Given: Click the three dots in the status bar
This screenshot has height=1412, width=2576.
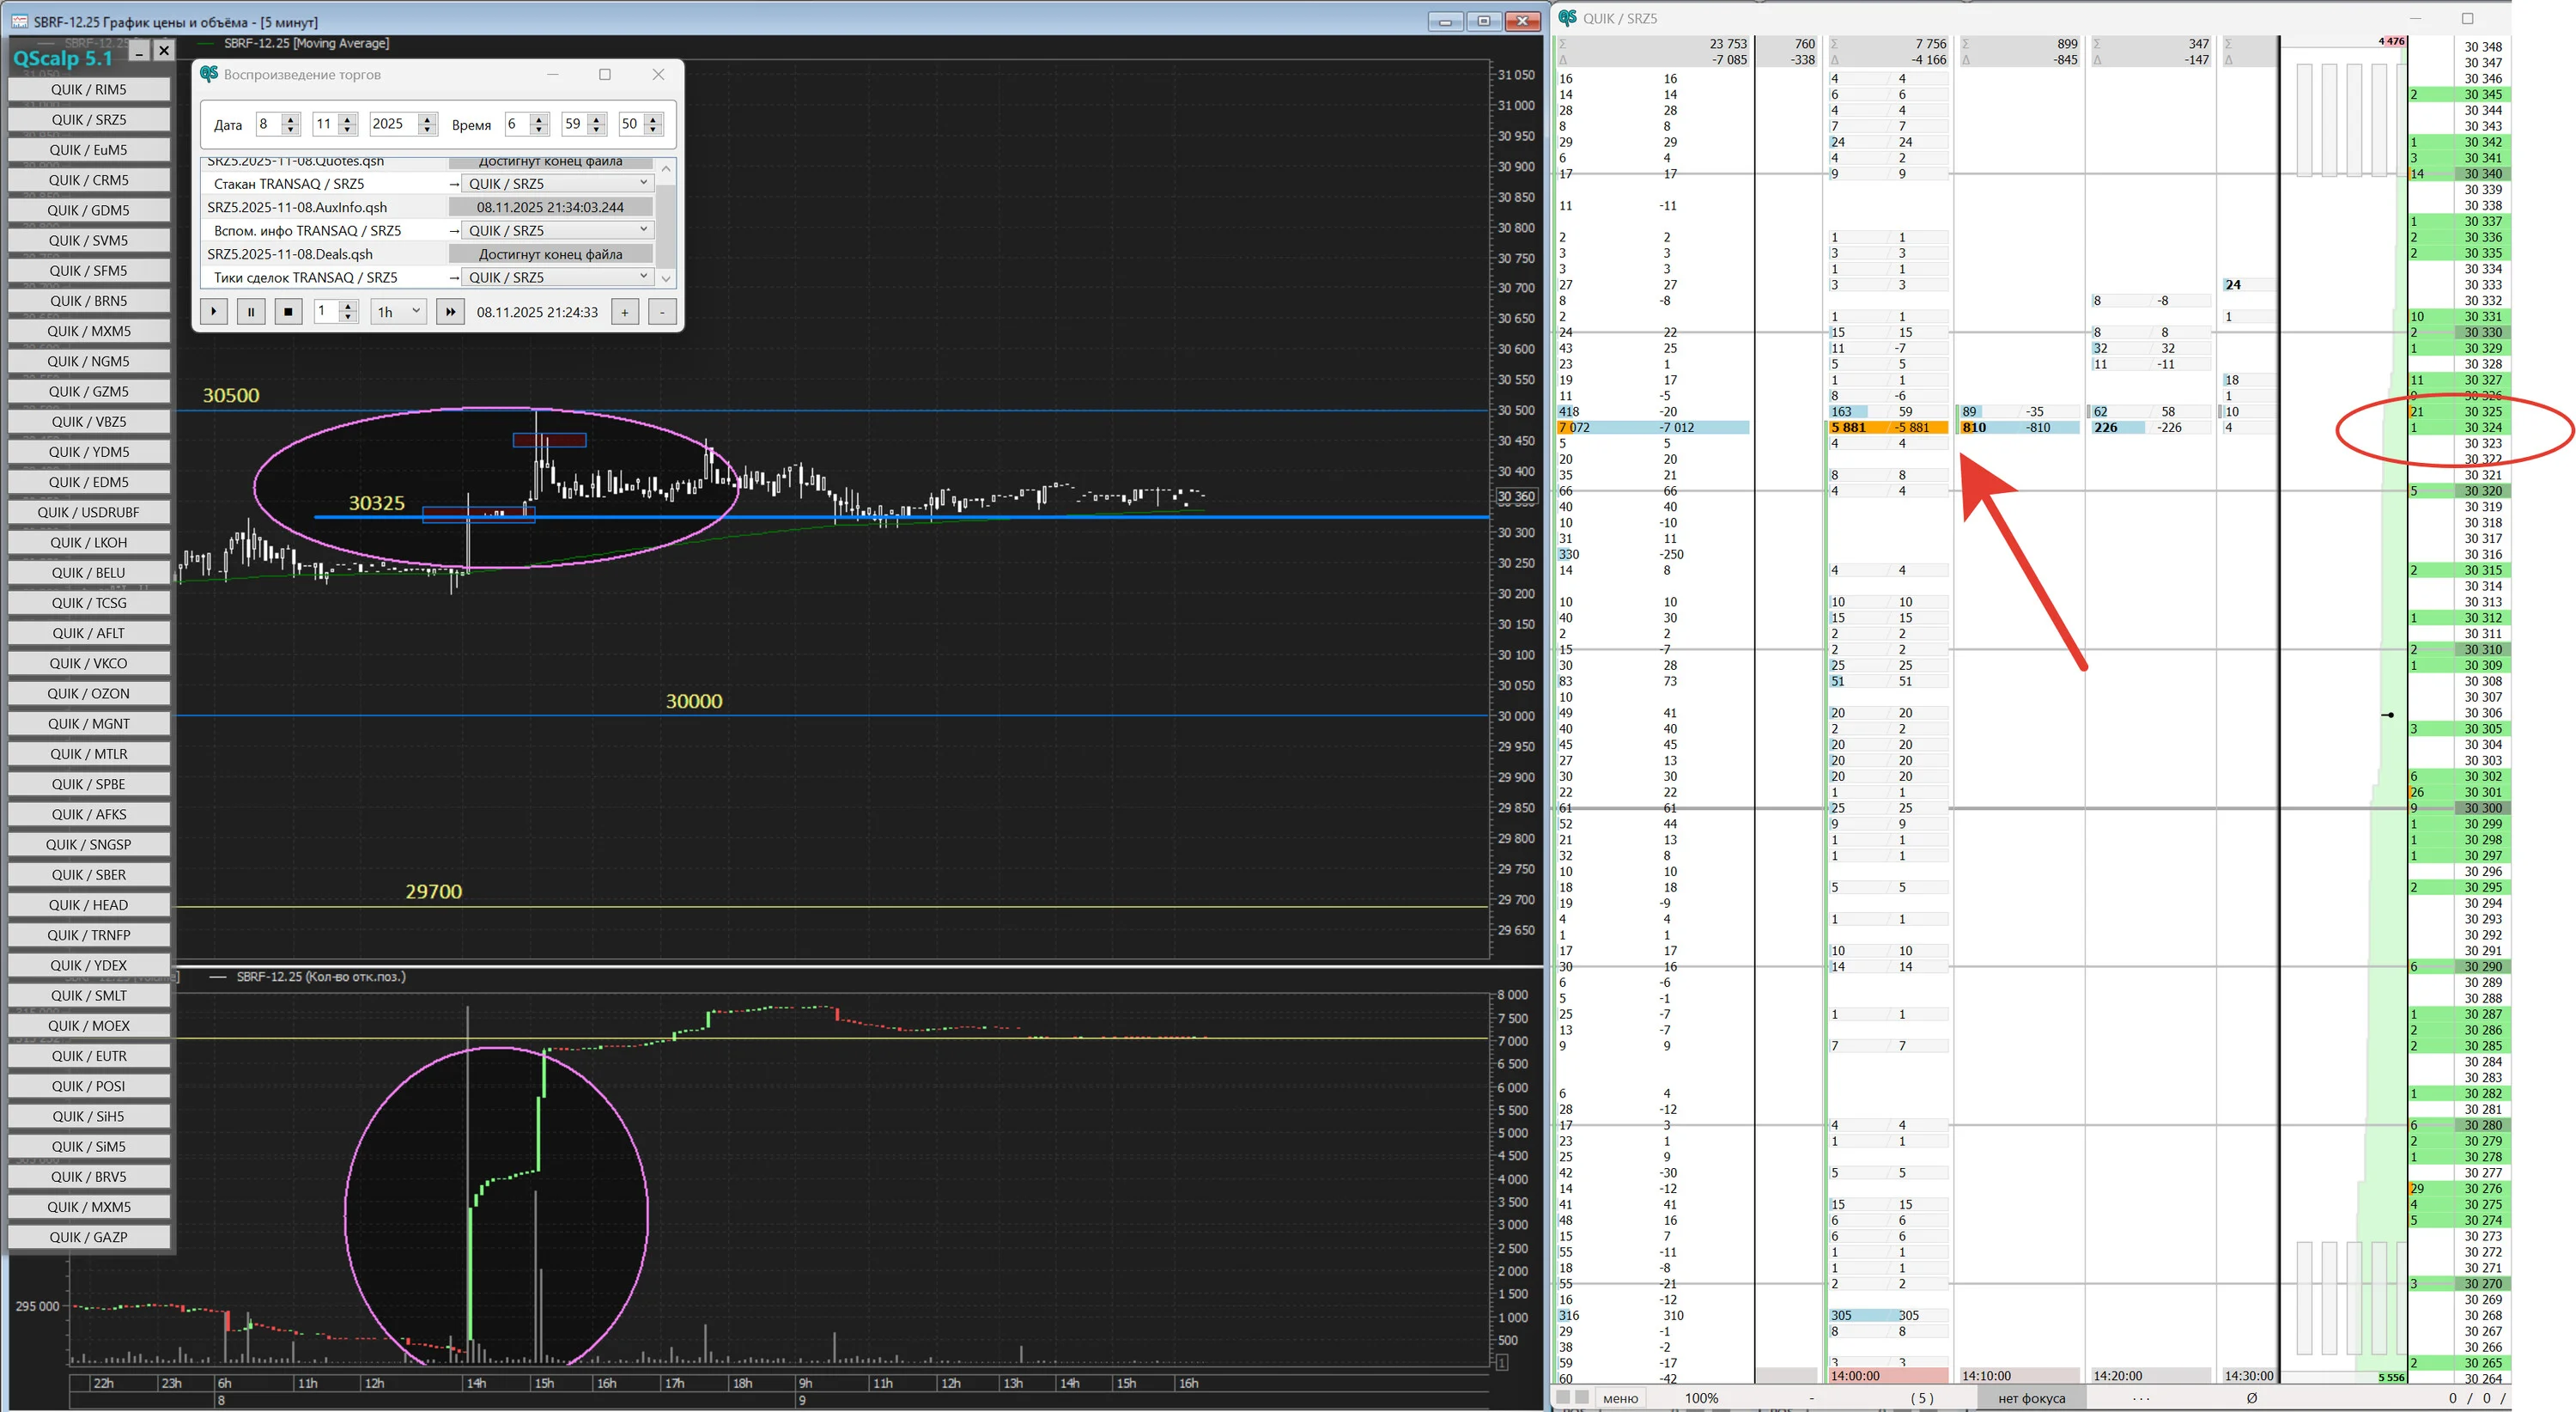Looking at the screenshot, I should (2141, 1398).
